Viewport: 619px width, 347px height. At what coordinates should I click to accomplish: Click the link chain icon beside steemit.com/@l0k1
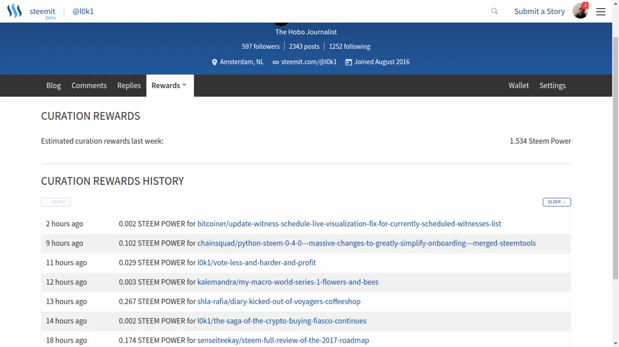[276, 62]
